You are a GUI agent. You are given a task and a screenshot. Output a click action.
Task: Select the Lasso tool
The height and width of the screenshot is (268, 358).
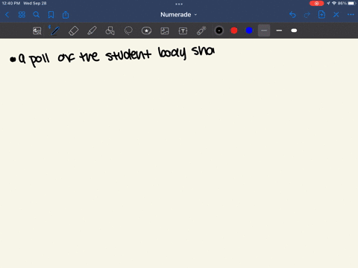click(x=128, y=31)
